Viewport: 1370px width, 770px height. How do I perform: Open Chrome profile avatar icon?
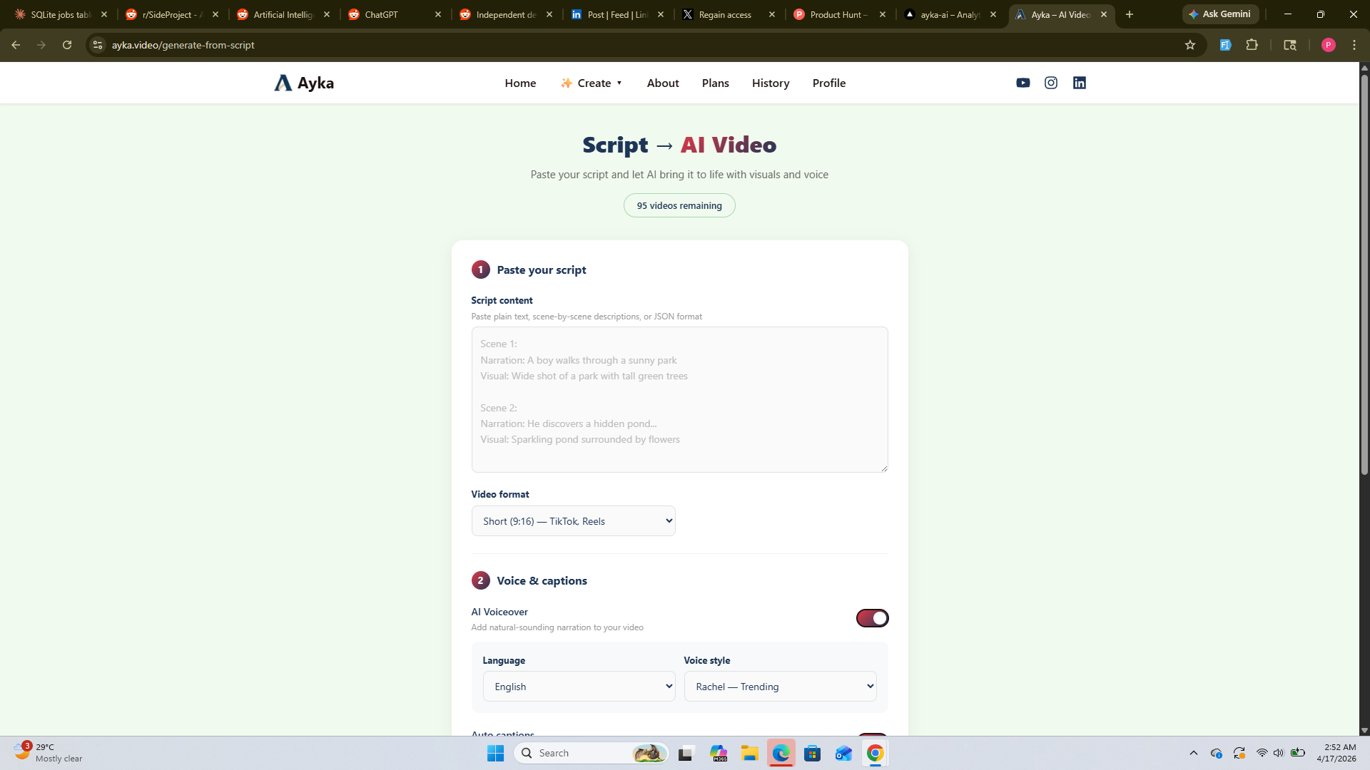pyautogui.click(x=1328, y=45)
